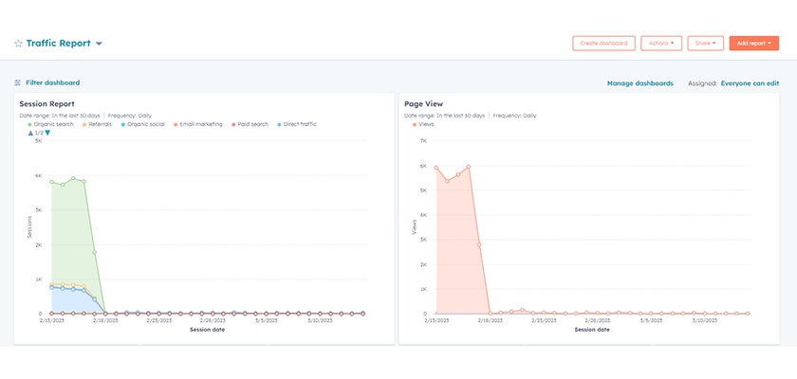Click the Create dashboard button
The width and height of the screenshot is (797, 379).
[x=603, y=44]
